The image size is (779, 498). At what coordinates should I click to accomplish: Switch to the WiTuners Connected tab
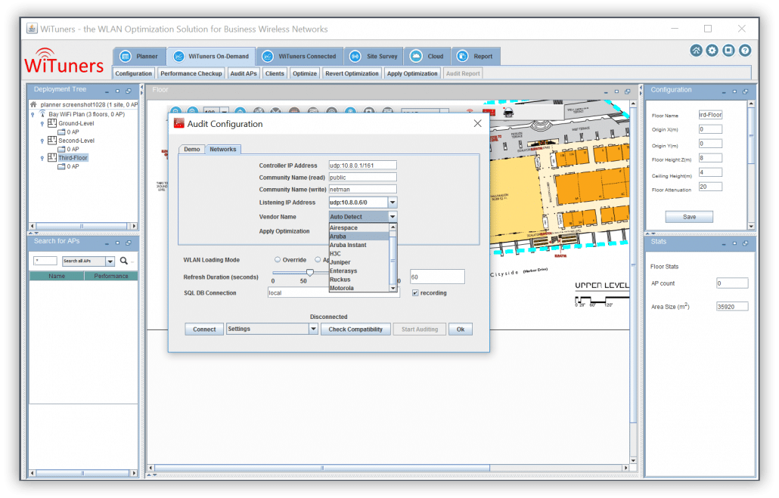point(299,56)
